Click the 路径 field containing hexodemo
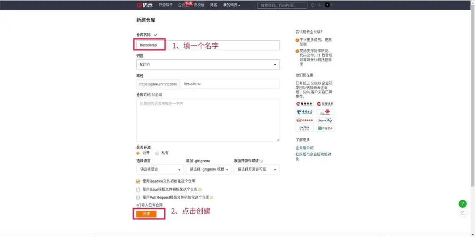 point(230,84)
